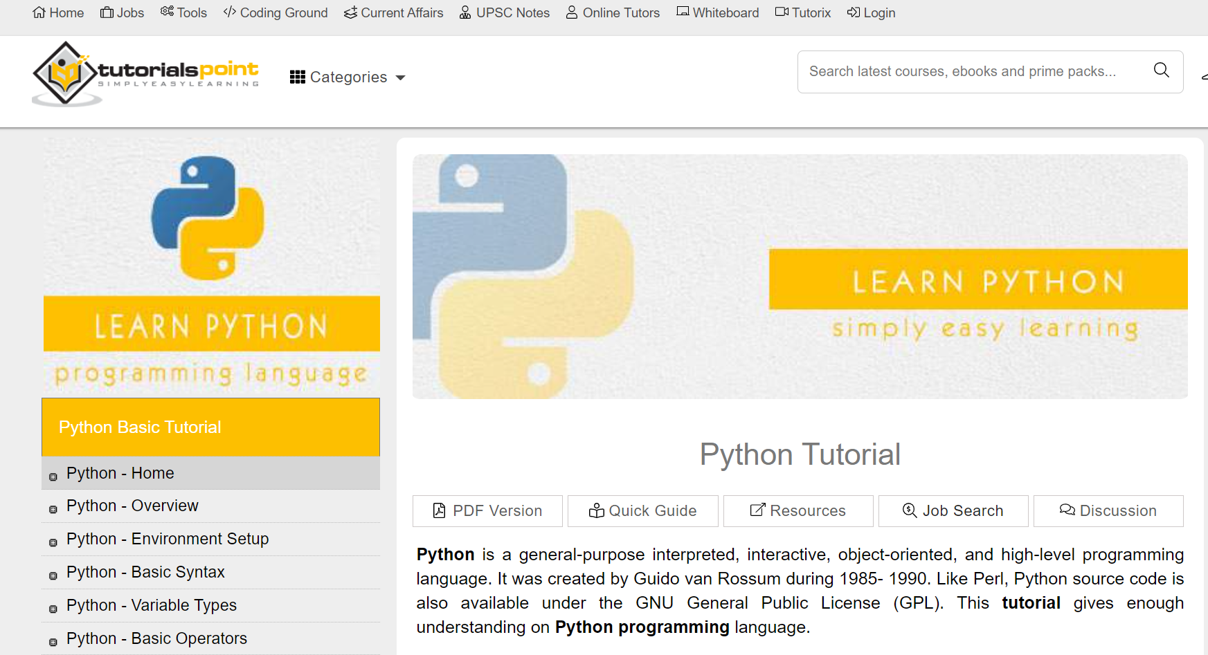Open the Discussion button

(x=1108, y=511)
